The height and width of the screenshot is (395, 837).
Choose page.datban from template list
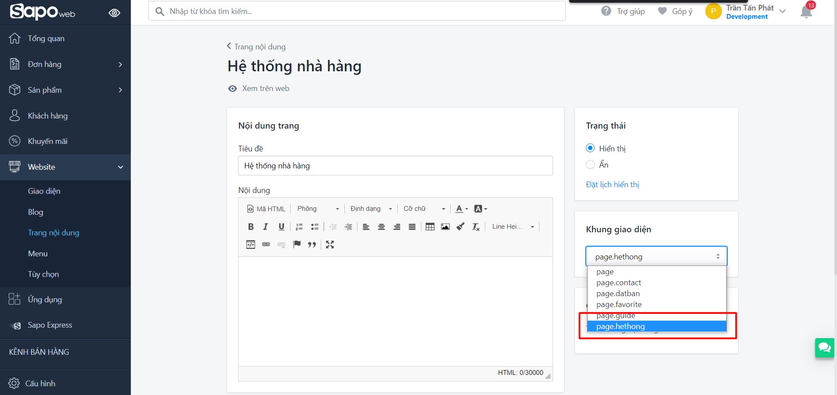point(657,294)
